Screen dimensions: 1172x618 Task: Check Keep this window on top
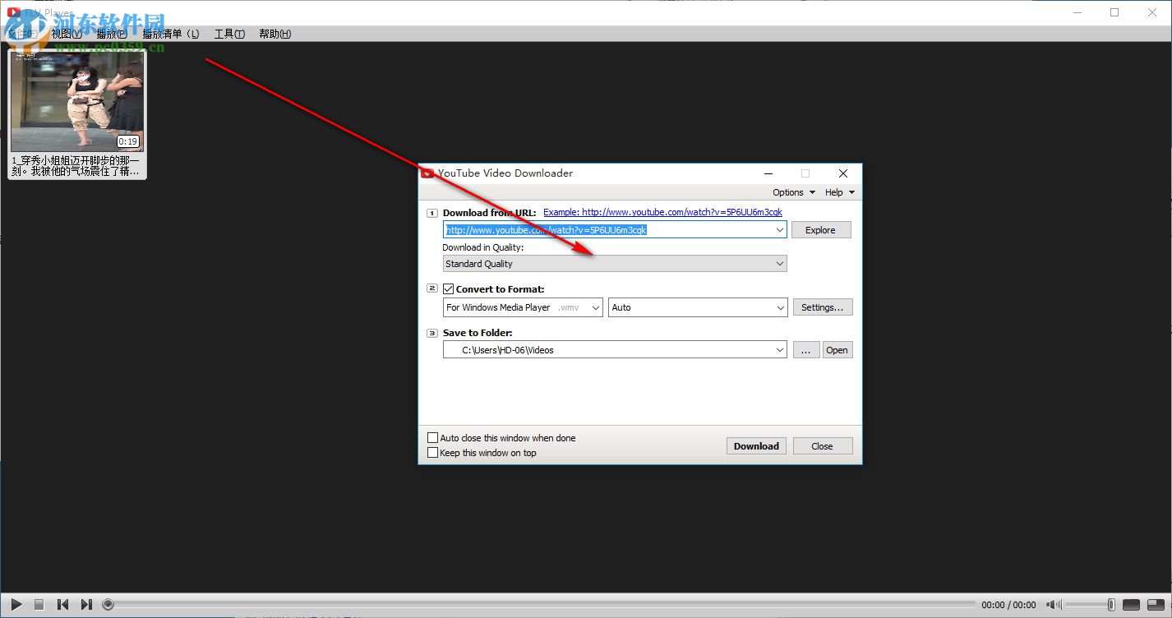click(x=433, y=453)
